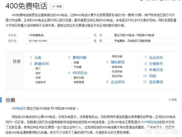Click the 编辑 button beside the title
The image size is (182, 137).
pyautogui.click(x=57, y=7)
